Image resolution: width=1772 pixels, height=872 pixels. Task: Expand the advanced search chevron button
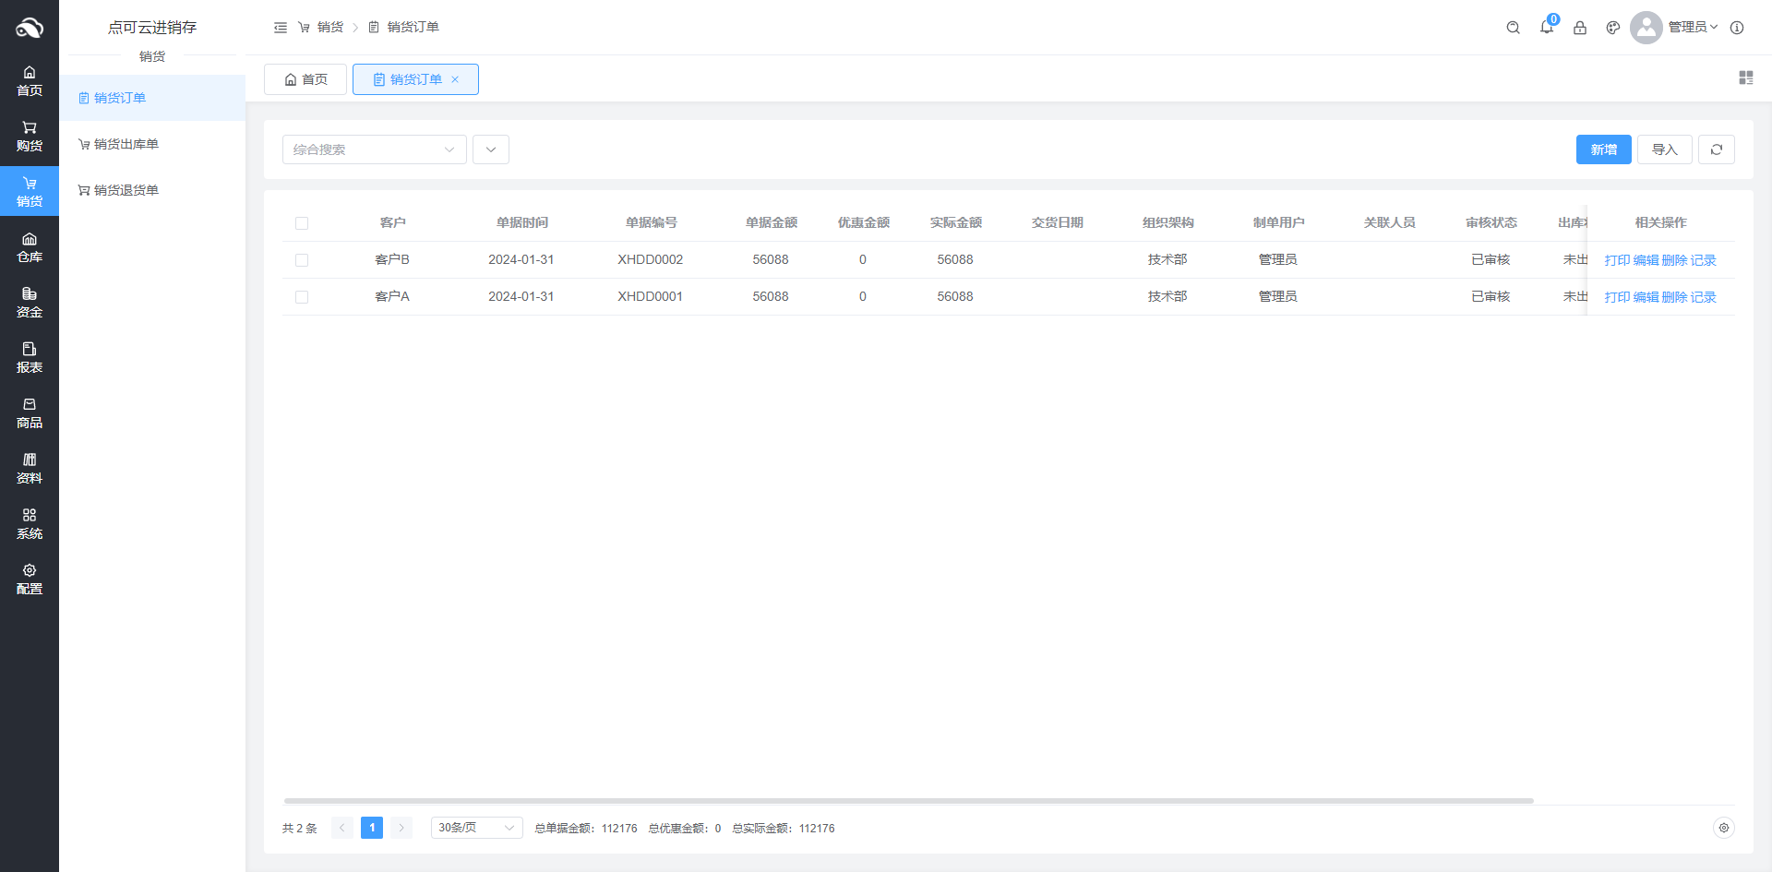coord(491,149)
